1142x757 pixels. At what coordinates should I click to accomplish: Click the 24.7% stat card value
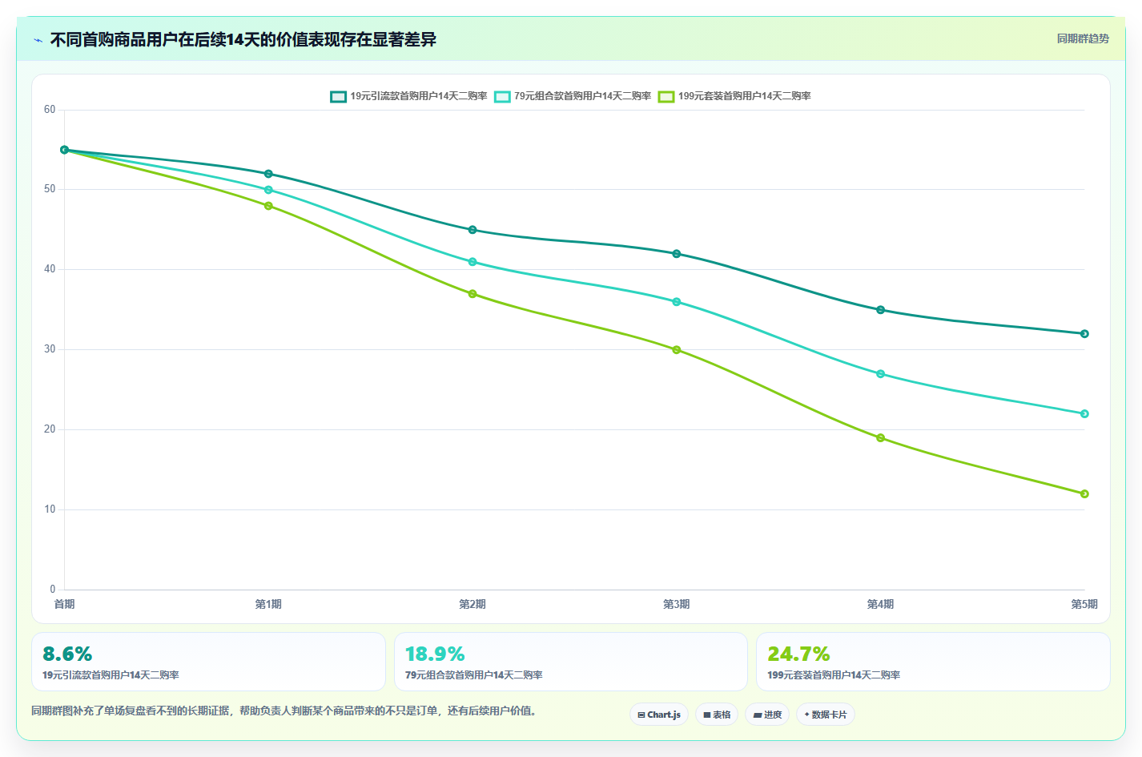click(x=798, y=654)
